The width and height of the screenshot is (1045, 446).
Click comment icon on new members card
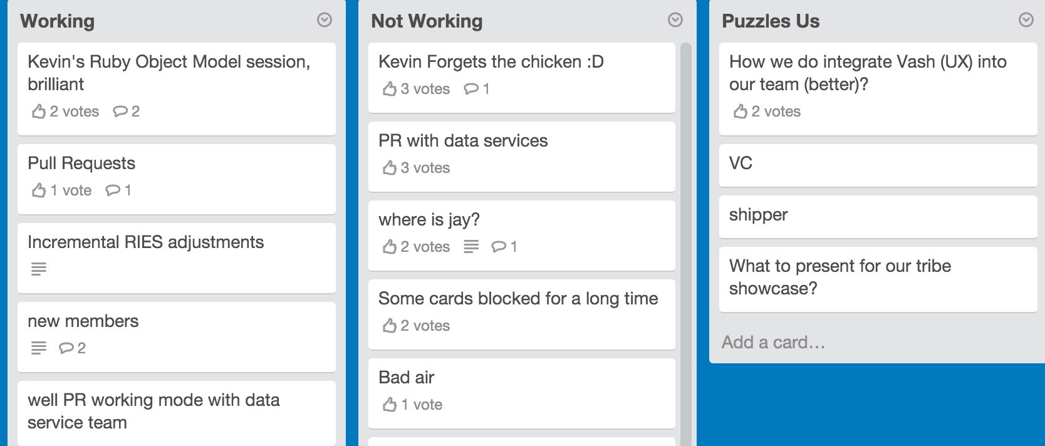(x=66, y=348)
